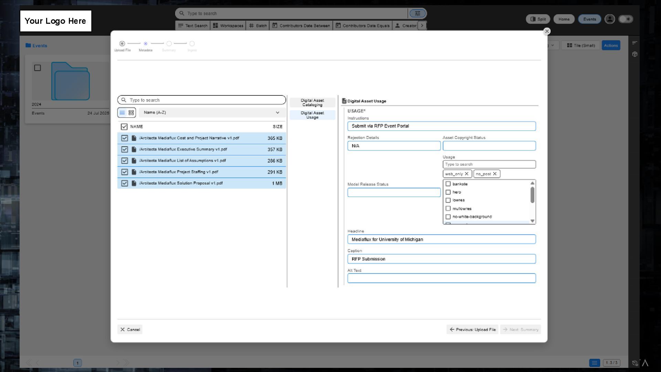Open the user account icon
661x372 pixels.
[x=609, y=19]
